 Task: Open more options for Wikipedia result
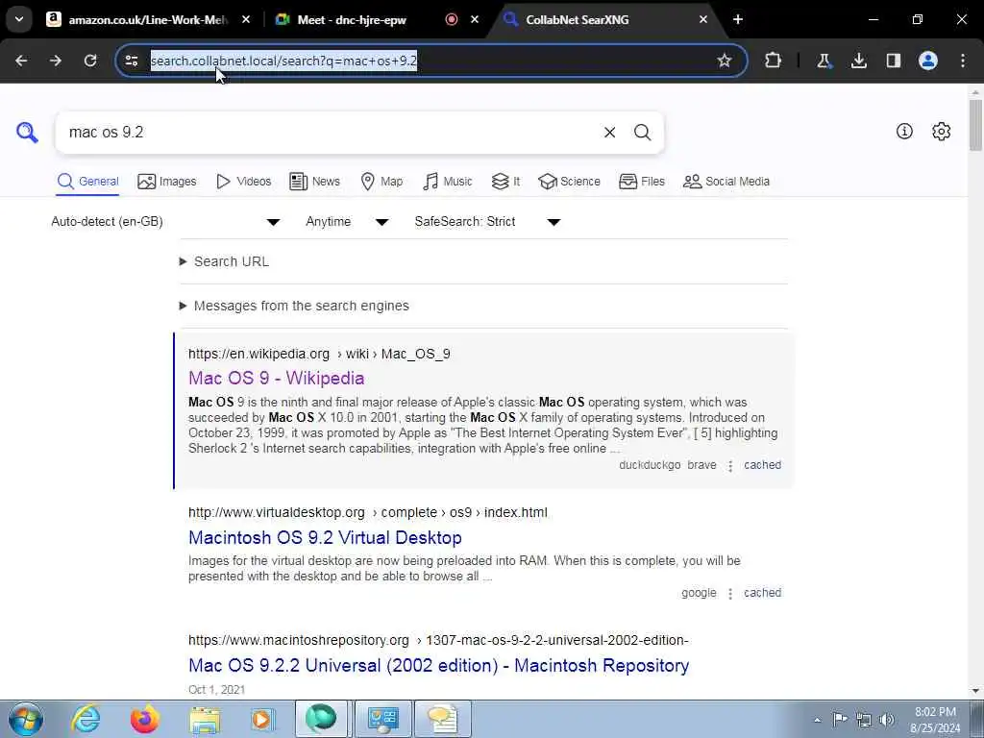pos(730,466)
